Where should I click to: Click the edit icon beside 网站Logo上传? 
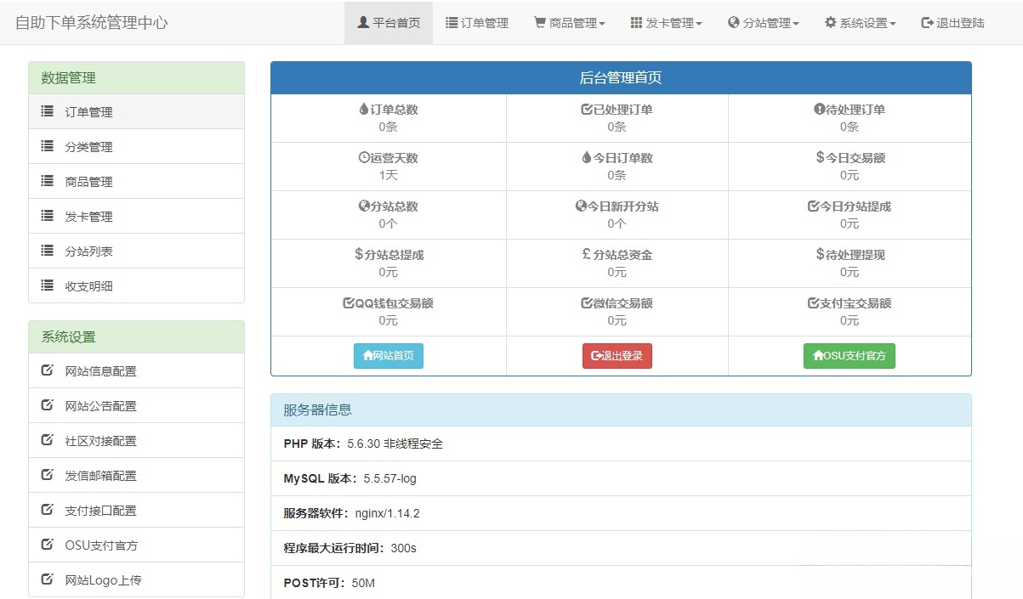(x=48, y=579)
